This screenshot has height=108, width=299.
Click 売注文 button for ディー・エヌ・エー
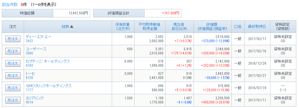coord(13,39)
